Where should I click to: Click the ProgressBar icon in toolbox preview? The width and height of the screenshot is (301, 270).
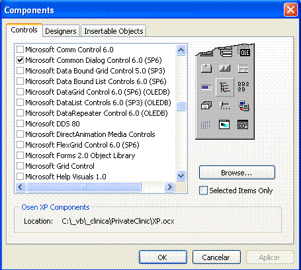[x=206, y=87]
